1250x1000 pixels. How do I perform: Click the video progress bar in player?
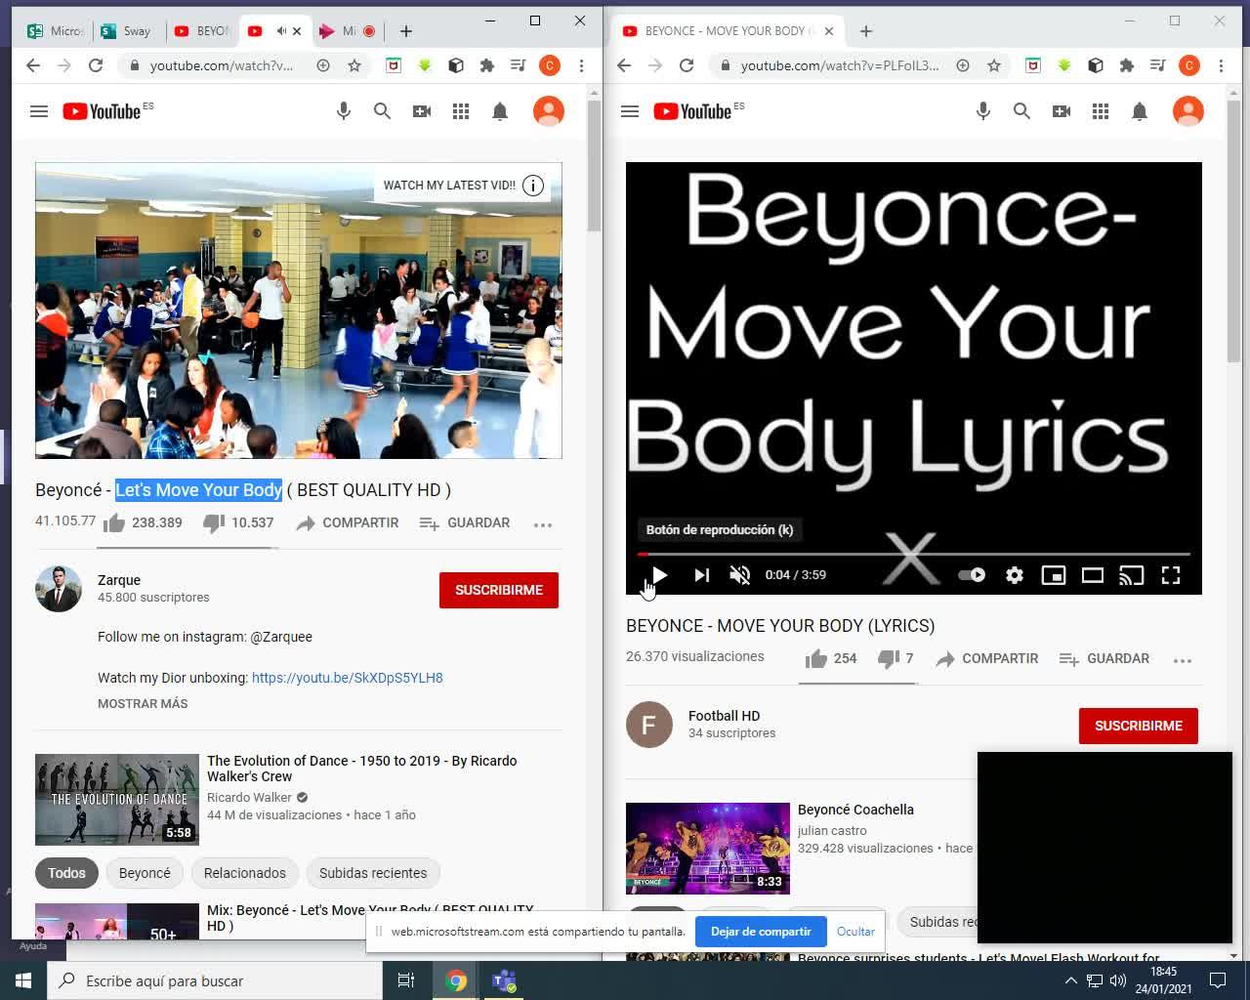[913, 554]
